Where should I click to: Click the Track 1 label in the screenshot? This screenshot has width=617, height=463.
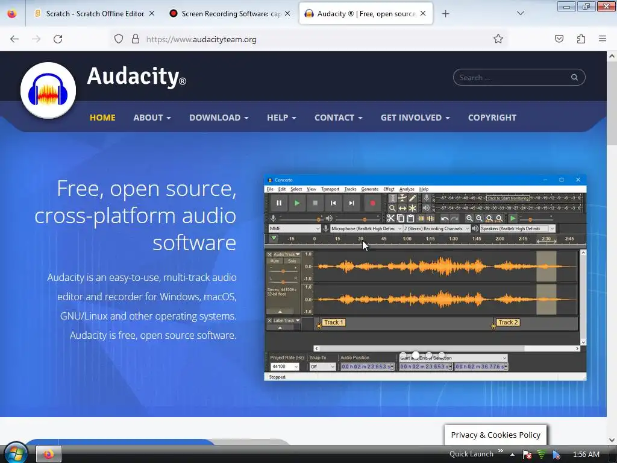333,323
